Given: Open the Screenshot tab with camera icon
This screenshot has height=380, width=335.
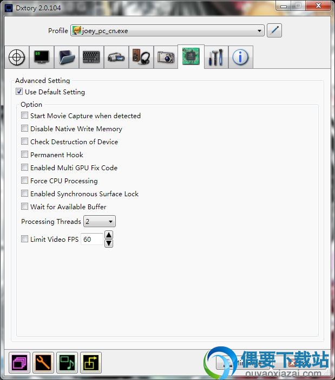Looking at the screenshot, I should tap(166, 57).
